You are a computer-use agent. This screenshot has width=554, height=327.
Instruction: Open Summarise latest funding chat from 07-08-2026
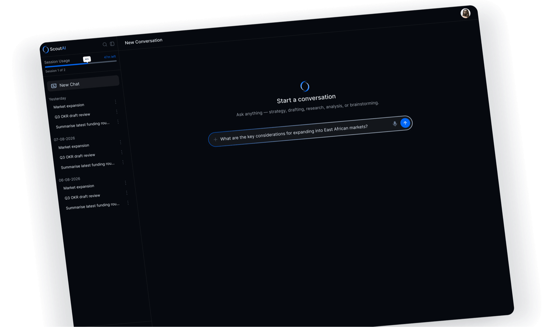click(88, 165)
